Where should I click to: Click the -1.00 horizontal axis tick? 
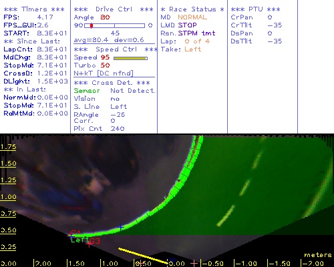coord(246,264)
